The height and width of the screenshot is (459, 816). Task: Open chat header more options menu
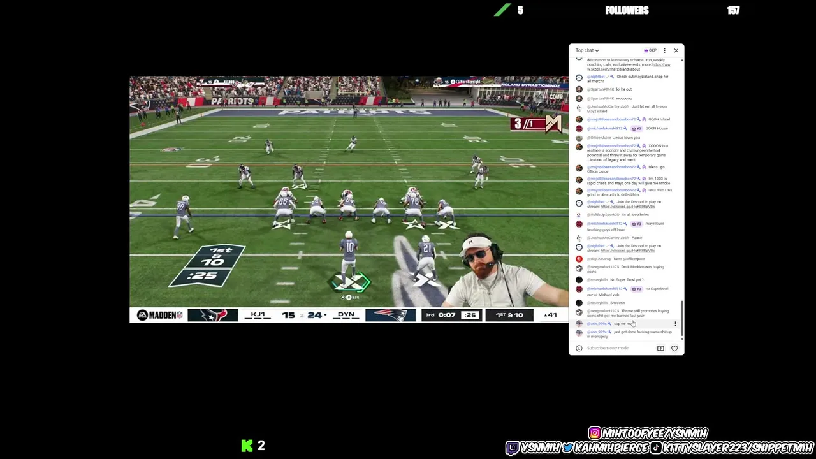point(664,50)
